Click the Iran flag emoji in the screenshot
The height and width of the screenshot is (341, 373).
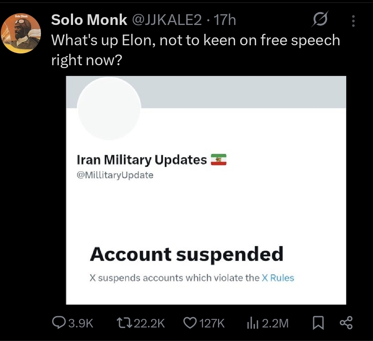click(x=218, y=160)
